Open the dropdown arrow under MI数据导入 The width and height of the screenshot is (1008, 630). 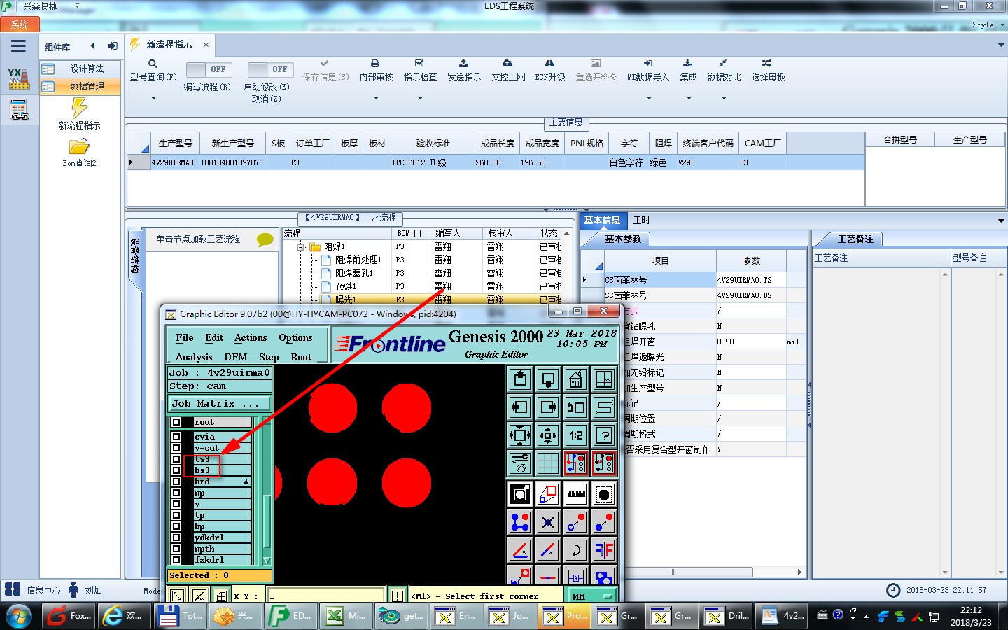click(648, 99)
